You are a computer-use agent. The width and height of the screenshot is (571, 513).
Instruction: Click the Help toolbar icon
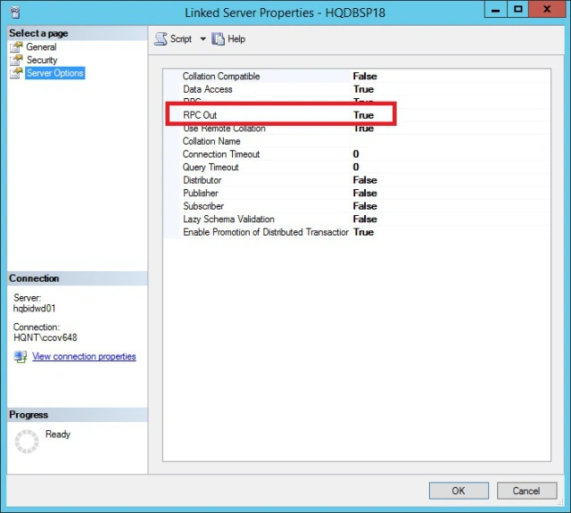218,39
